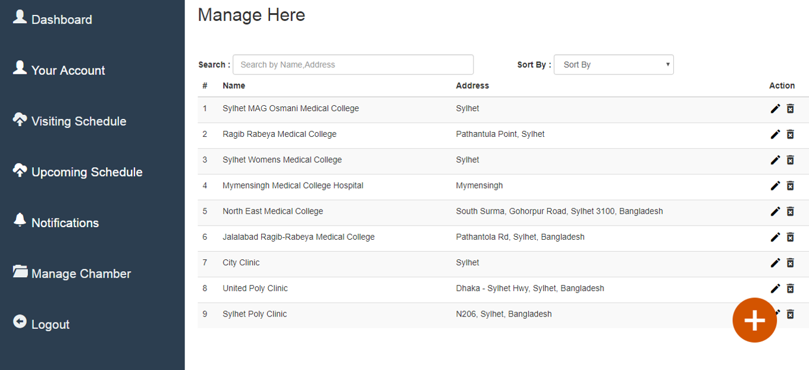
Task: Click trash icon for Sylhet Poly Clinic
Action: (x=790, y=314)
